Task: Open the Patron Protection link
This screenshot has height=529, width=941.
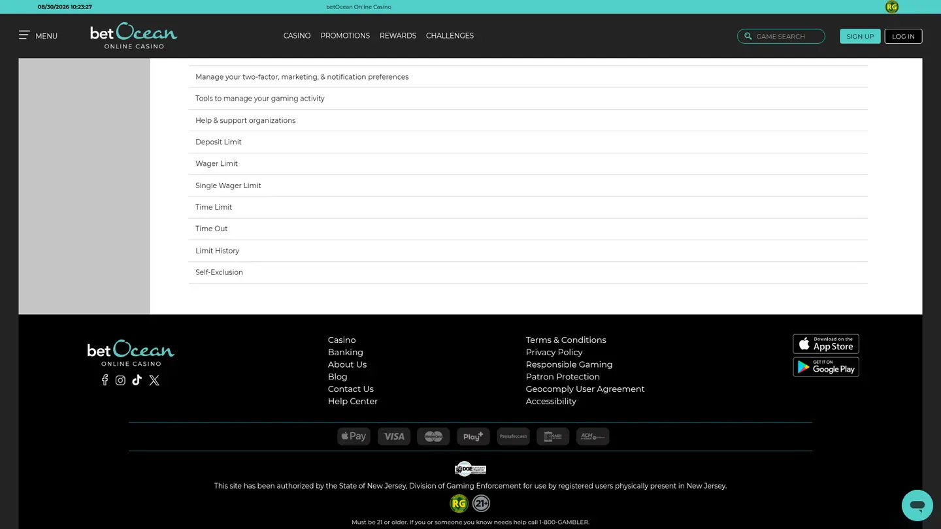Action: pyautogui.click(x=563, y=377)
